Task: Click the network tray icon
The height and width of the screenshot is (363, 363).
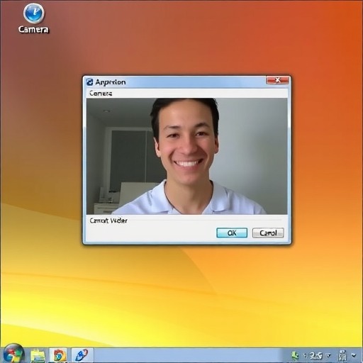Action: tap(342, 355)
